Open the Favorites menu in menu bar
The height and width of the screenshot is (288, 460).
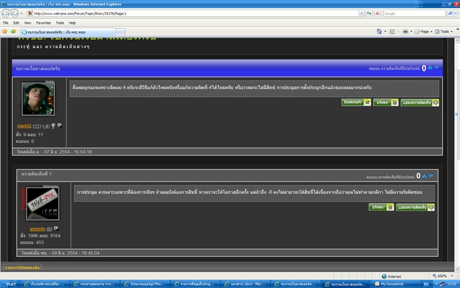point(43,22)
